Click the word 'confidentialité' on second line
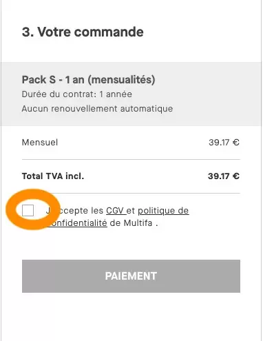This screenshot has width=263, height=341. pos(77,223)
